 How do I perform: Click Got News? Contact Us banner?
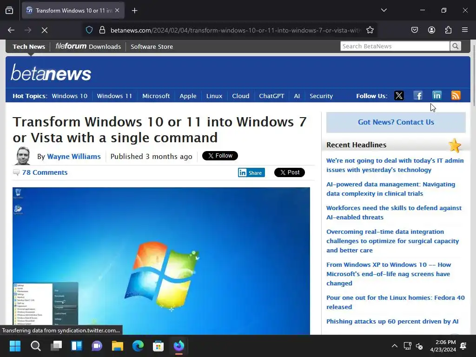pos(396,122)
